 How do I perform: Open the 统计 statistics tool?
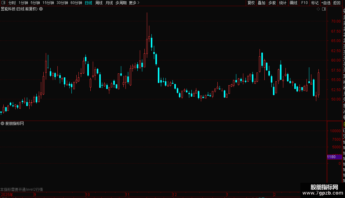click(x=283, y=3)
